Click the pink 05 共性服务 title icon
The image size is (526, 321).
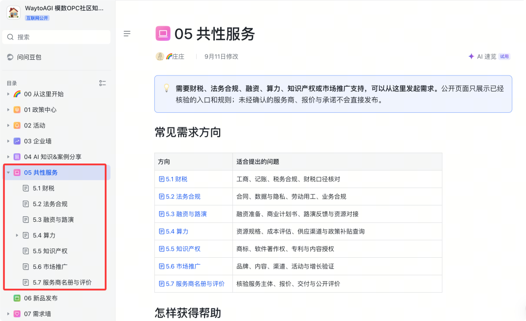point(163,34)
